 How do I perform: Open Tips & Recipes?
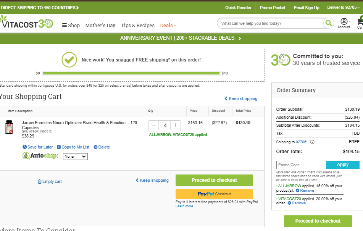click(137, 26)
